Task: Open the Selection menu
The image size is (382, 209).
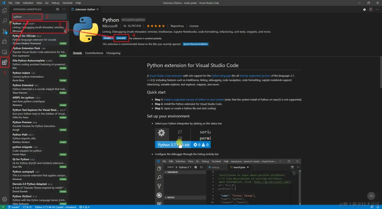Action: [28, 3]
